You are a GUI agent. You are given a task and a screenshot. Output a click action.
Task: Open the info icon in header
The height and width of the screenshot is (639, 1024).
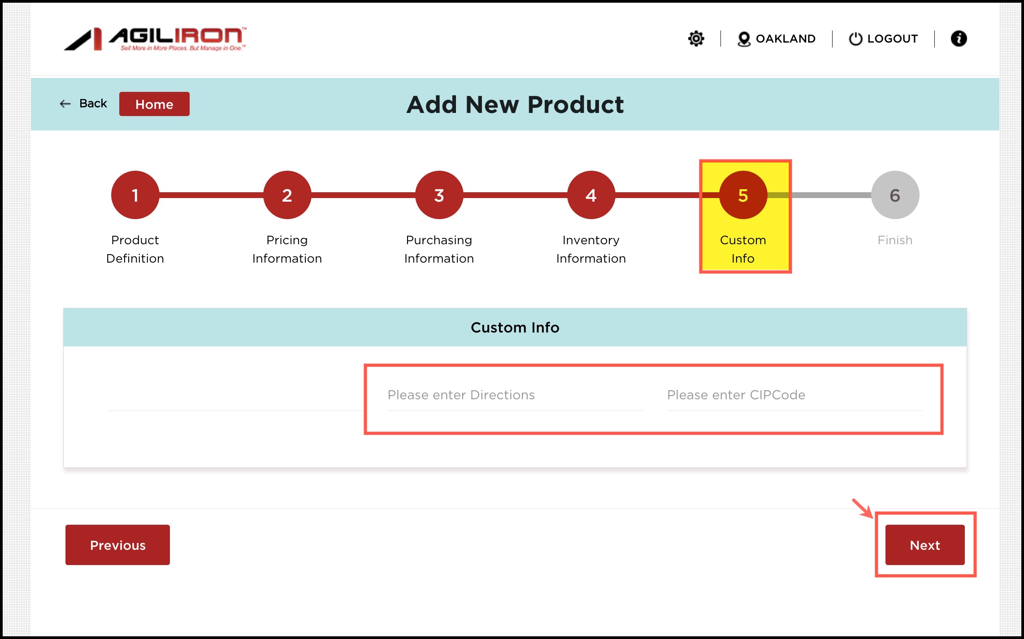(959, 39)
